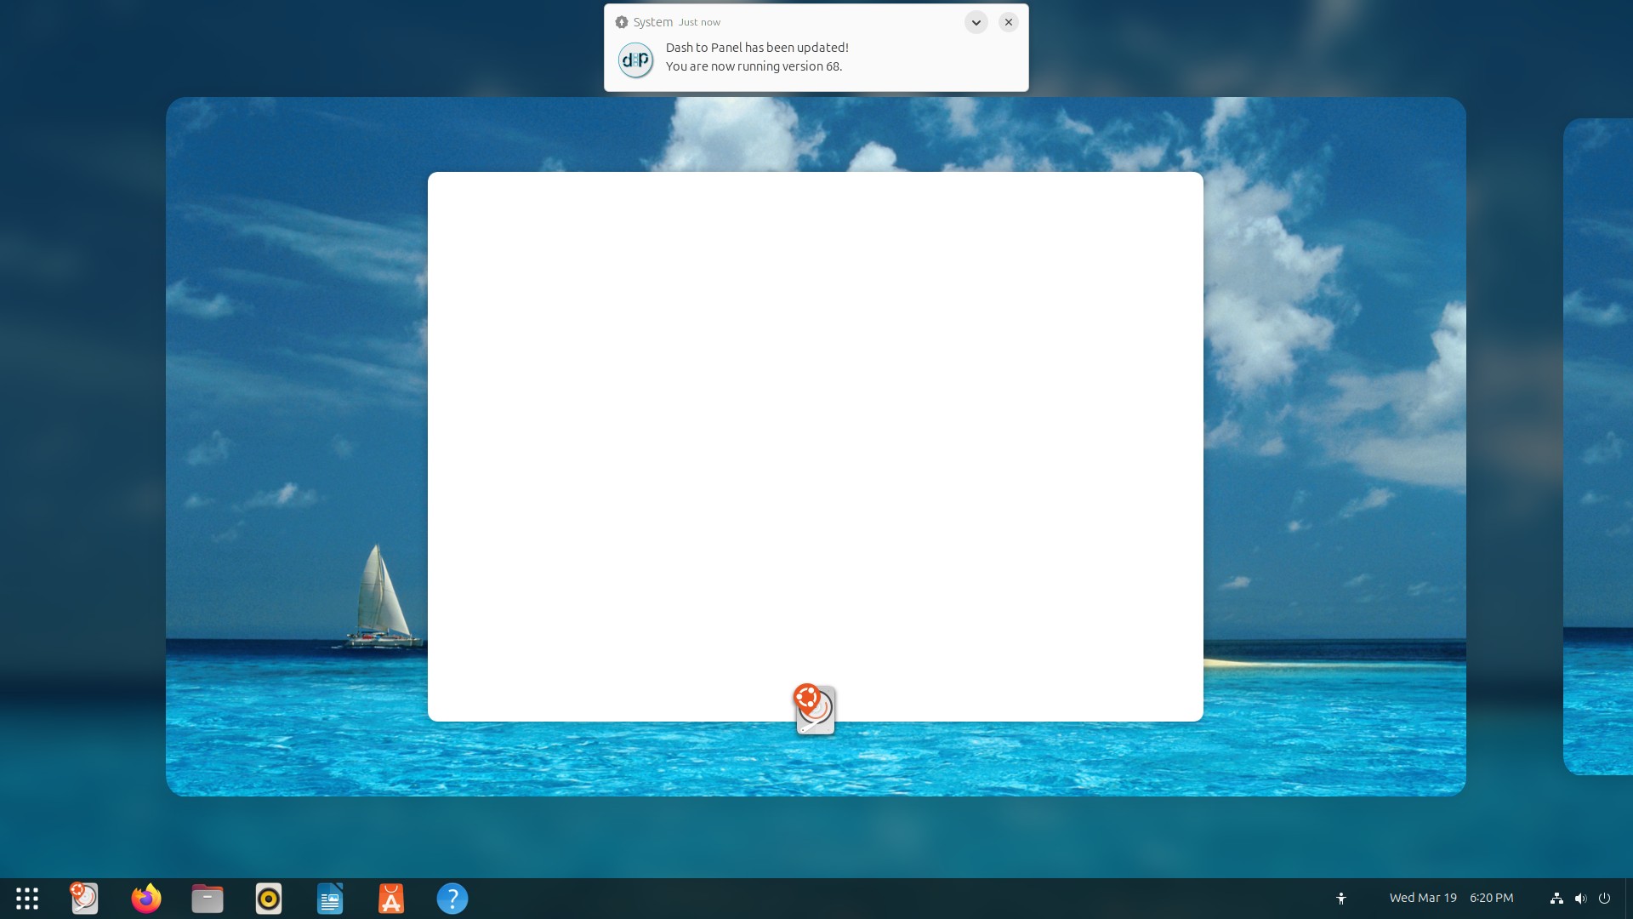Open the Show Applications grid
The width and height of the screenshot is (1633, 919).
26,898
